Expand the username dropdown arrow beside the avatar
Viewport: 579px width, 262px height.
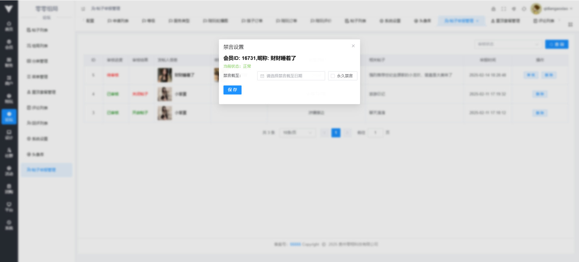click(571, 9)
